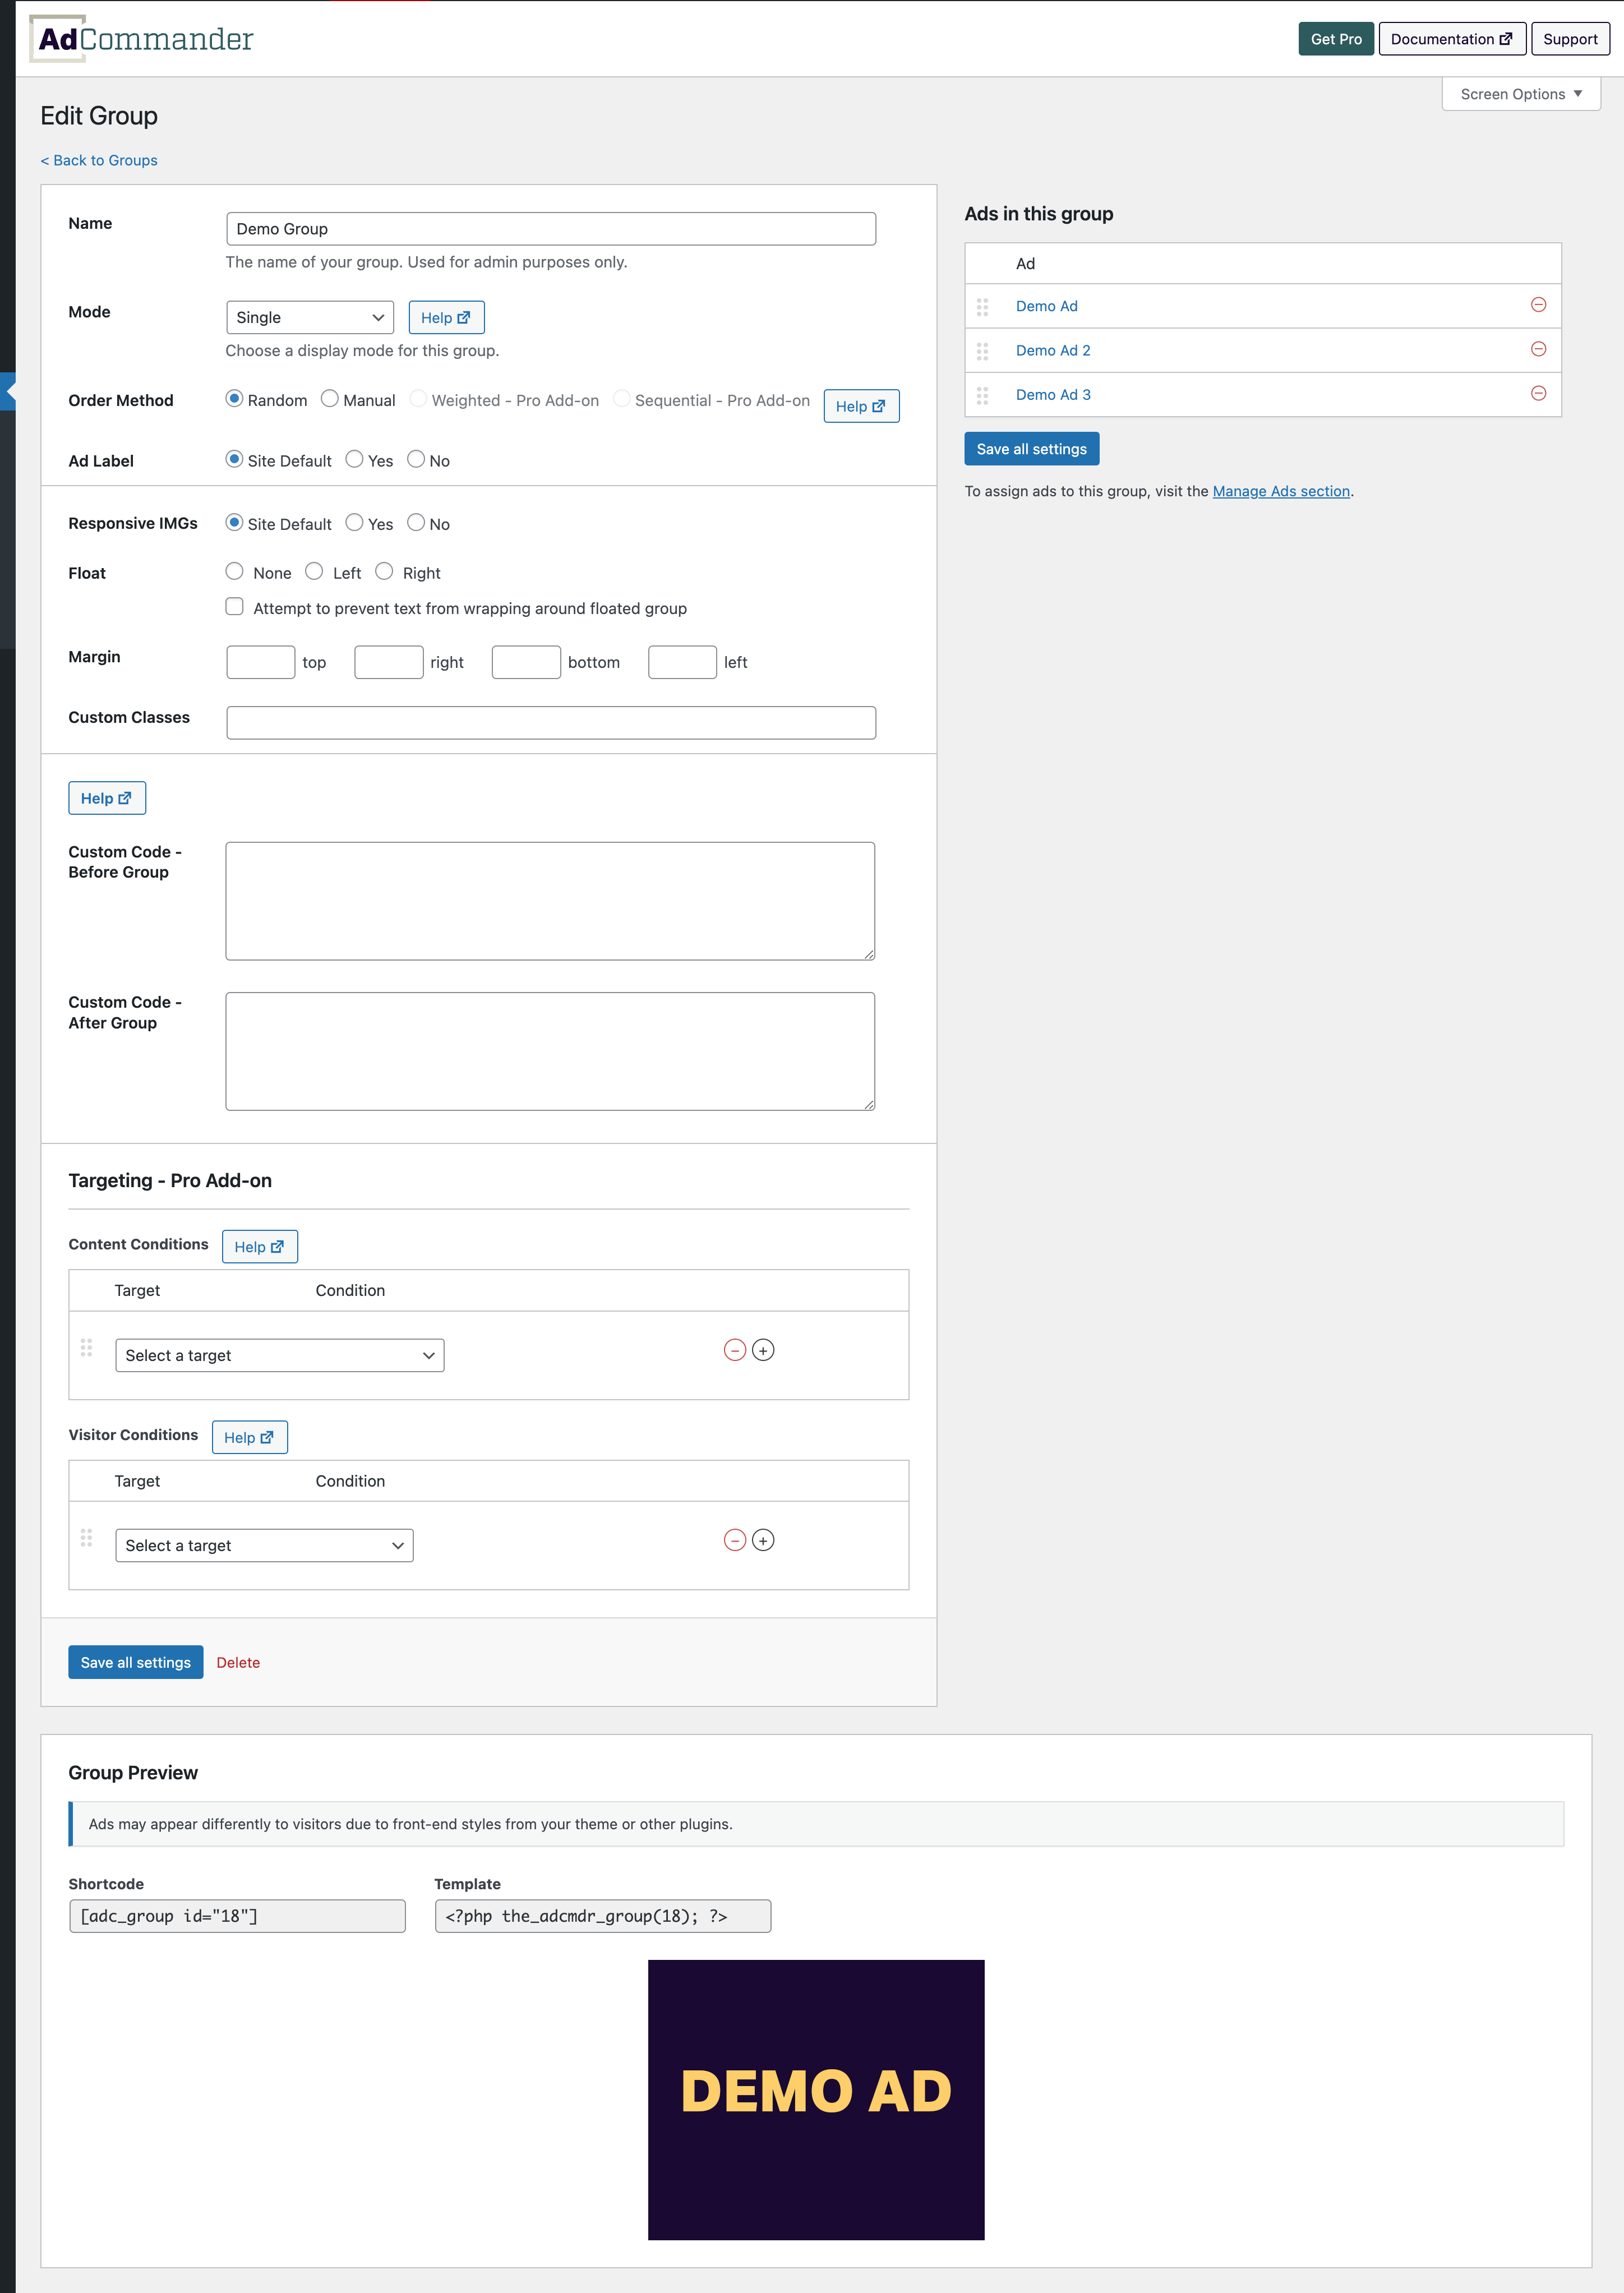Set Ad Label to Site Default
The height and width of the screenshot is (2293, 1624).
pos(234,459)
